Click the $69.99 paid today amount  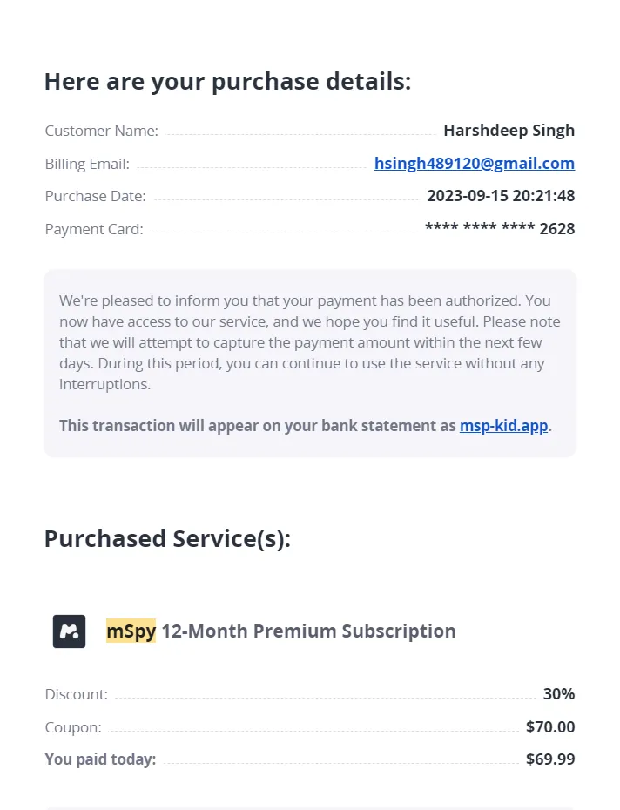(x=550, y=759)
